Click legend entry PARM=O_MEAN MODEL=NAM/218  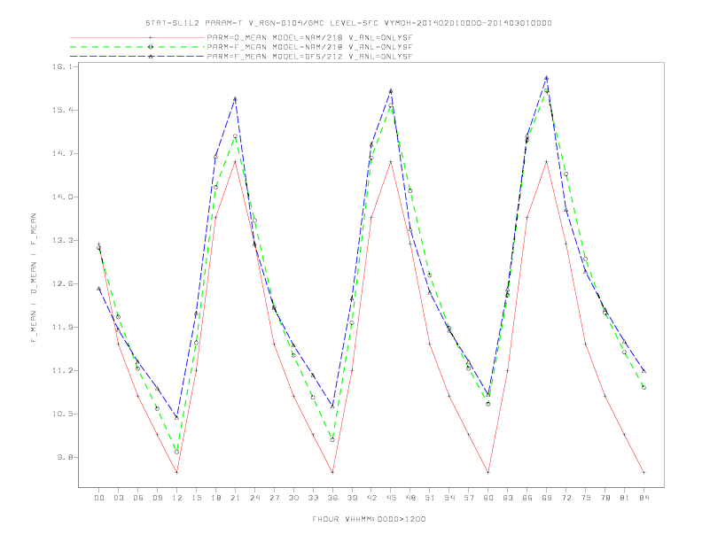309,37
